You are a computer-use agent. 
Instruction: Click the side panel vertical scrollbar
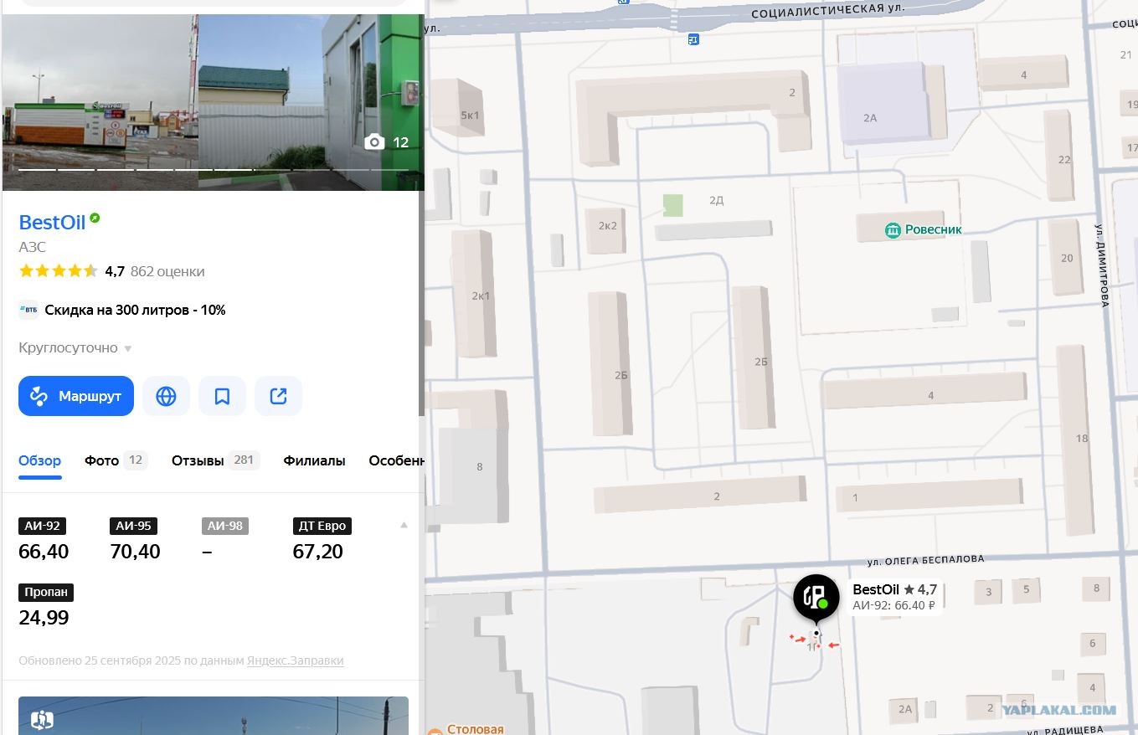pyautogui.click(x=421, y=301)
